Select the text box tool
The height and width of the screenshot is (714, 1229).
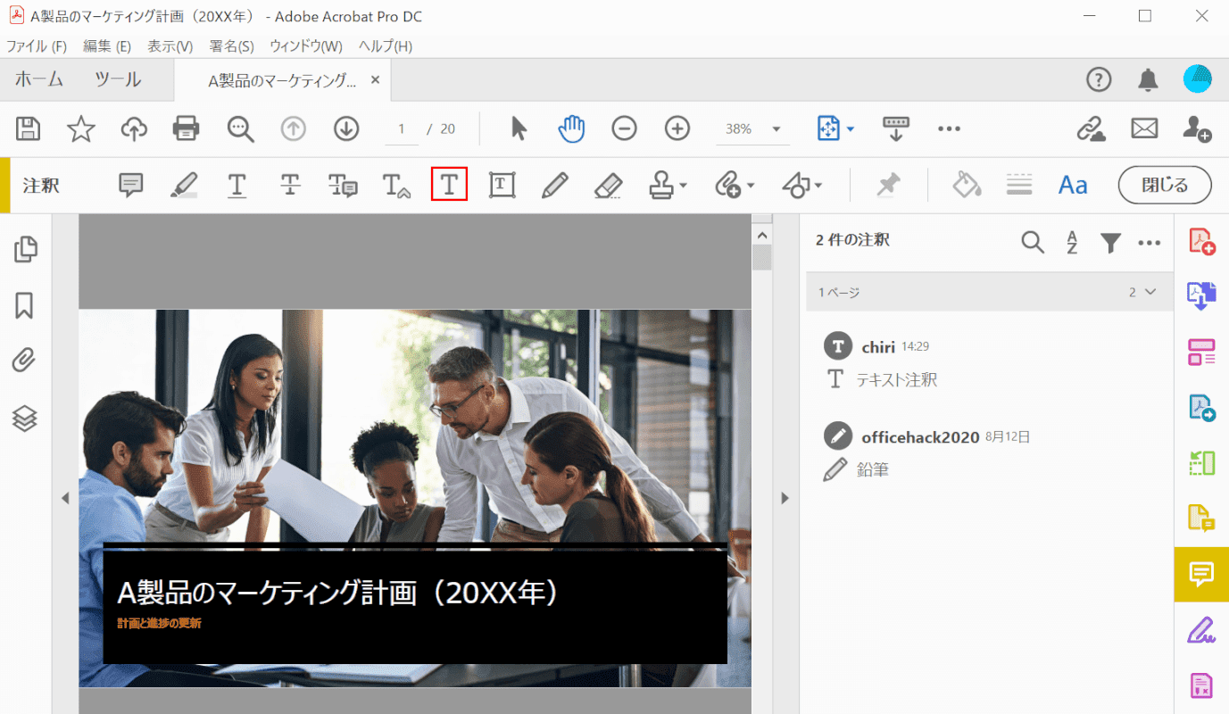502,186
